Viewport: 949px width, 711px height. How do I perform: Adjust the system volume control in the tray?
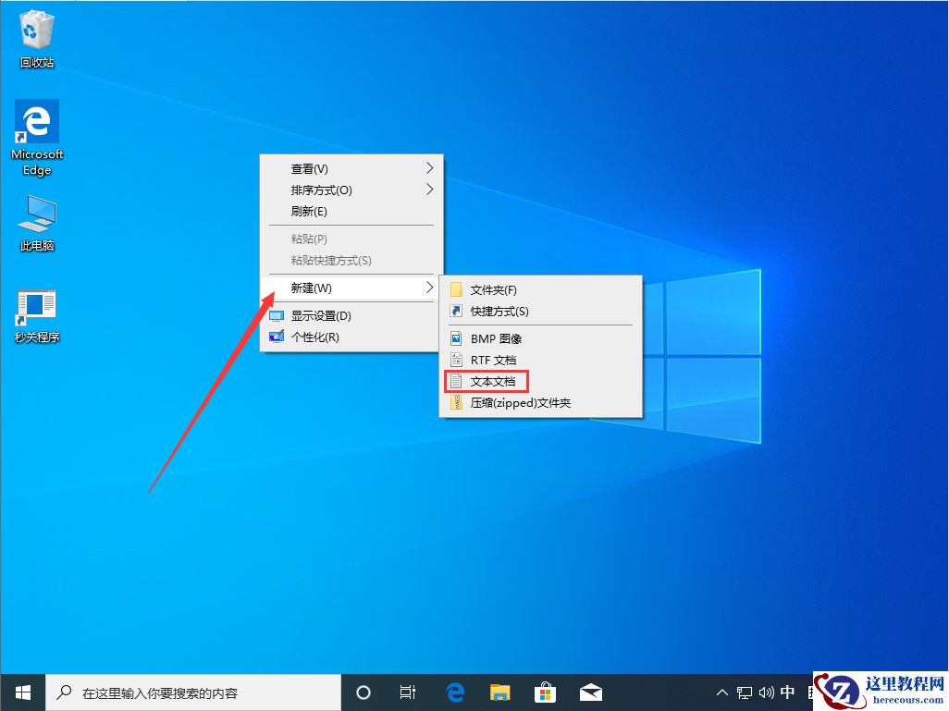point(768,692)
